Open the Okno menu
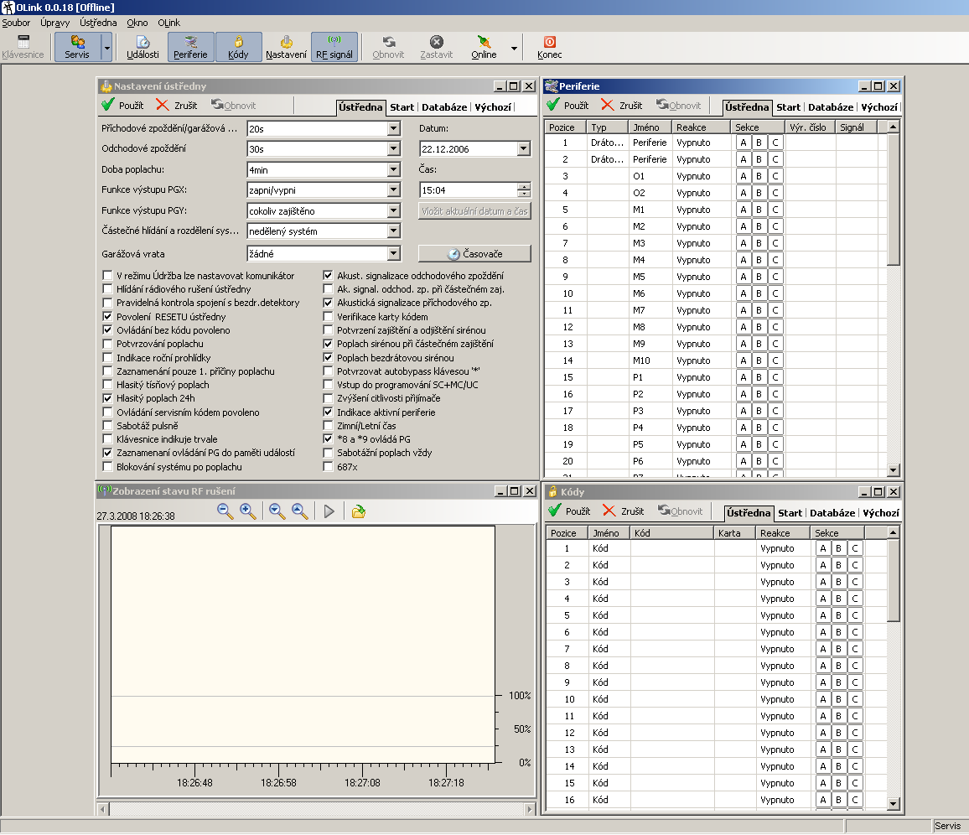The height and width of the screenshot is (835, 969). [x=137, y=23]
